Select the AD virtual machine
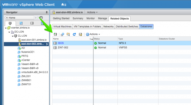Screen dimensions: 191x105 click(23, 48)
